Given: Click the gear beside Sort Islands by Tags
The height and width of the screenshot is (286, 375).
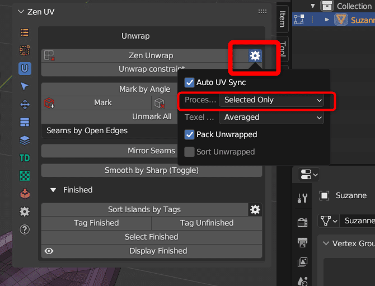Looking at the screenshot, I should [x=255, y=210].
